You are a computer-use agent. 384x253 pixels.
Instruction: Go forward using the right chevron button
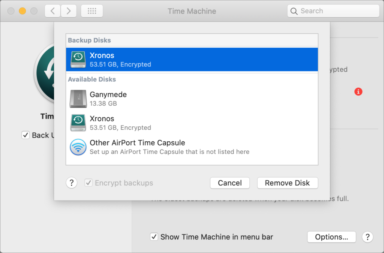pyautogui.click(x=68, y=11)
